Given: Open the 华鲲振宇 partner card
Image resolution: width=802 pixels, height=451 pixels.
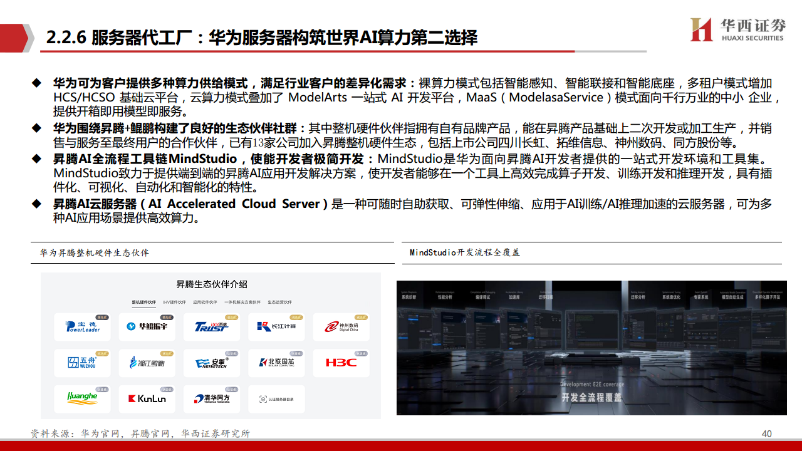Looking at the screenshot, I should point(147,326).
